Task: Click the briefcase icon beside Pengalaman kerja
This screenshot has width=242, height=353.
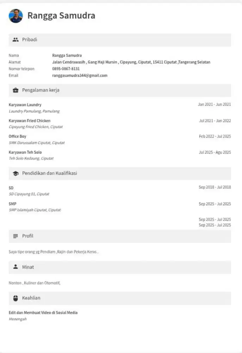Action: point(15,90)
